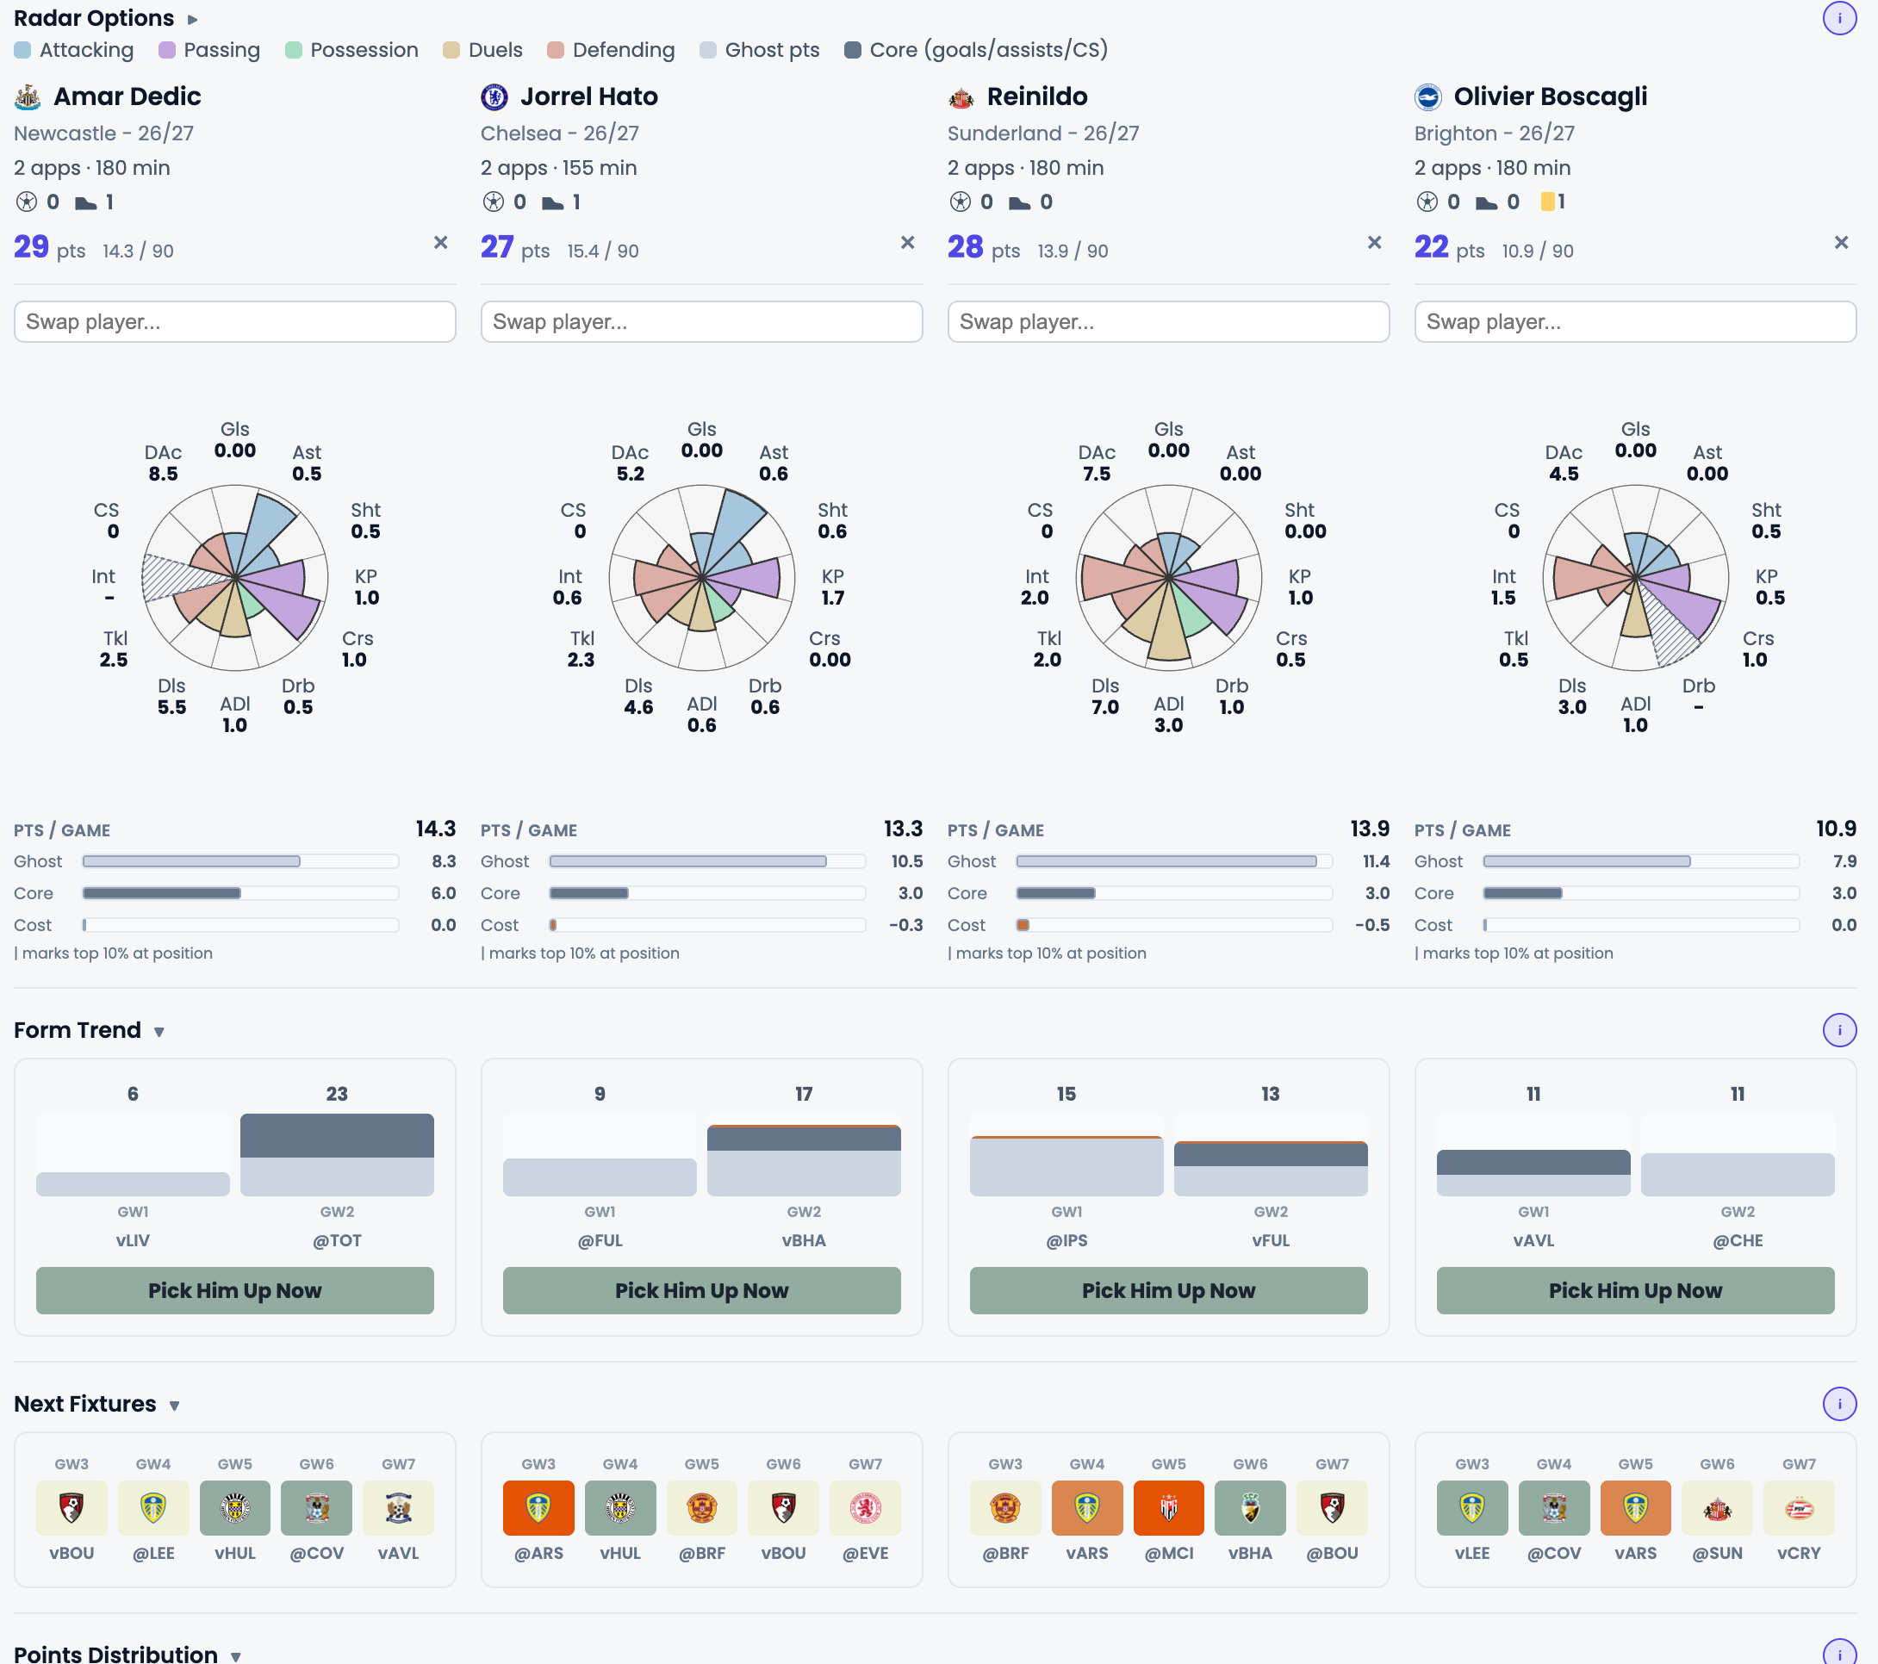Collapse the Next Fixtures section

pos(175,1406)
